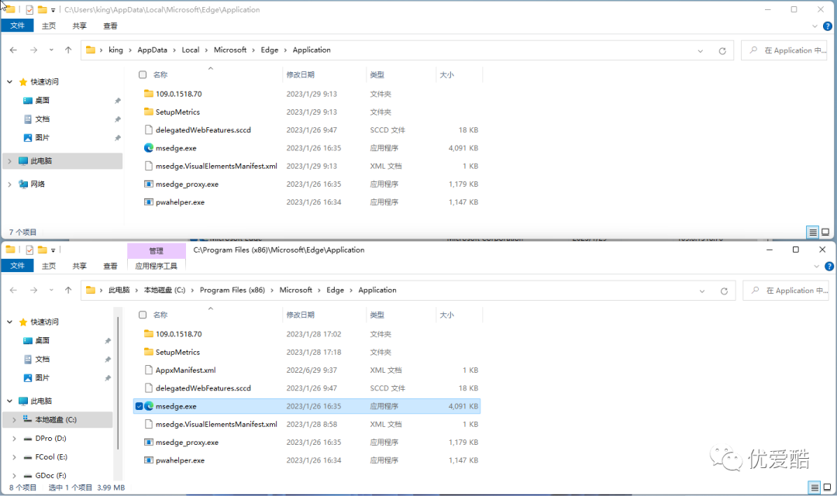Screen dimensions: 837x496
Task: Collapse 此电脑 in bottom window sidebar
Action: [x=9, y=401]
